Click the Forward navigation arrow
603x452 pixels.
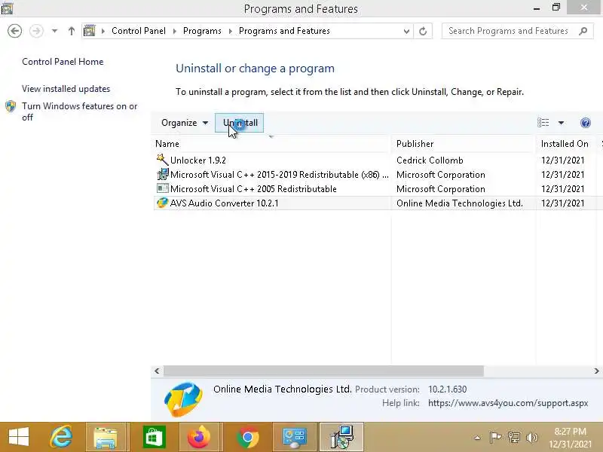coord(36,31)
